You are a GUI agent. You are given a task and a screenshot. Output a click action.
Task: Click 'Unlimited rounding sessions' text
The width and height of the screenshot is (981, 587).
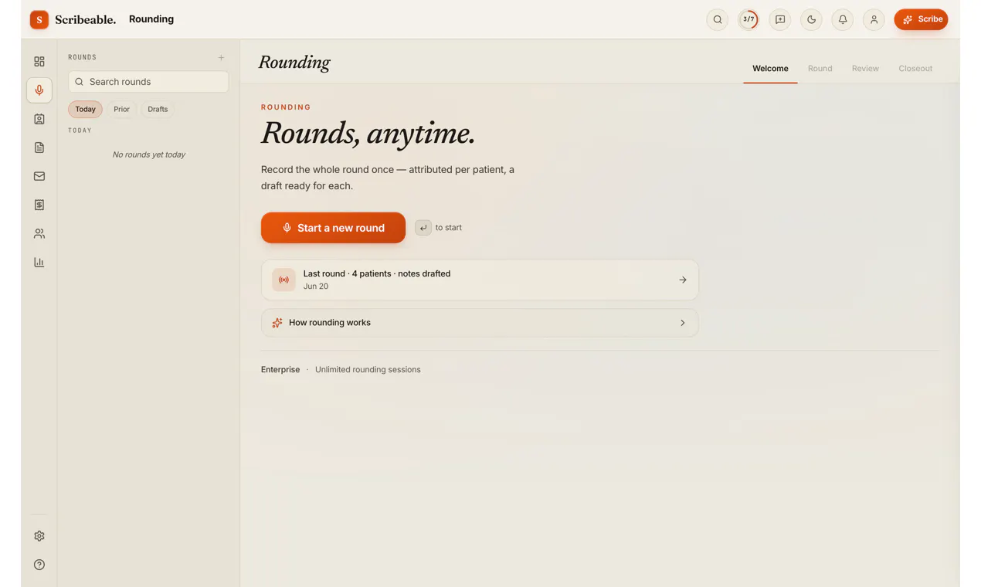click(368, 369)
